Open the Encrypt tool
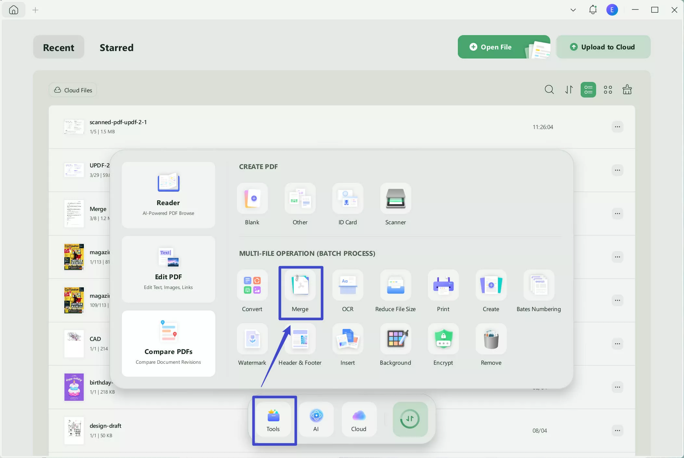684x458 pixels. point(443,345)
